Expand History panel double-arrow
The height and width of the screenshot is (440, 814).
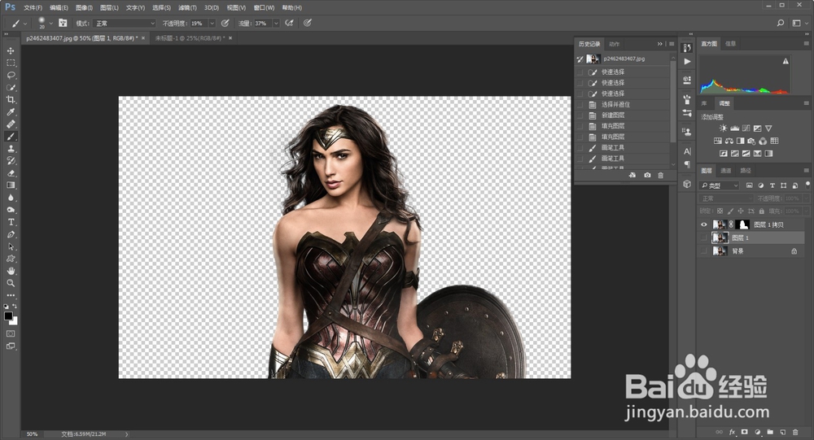[660, 44]
